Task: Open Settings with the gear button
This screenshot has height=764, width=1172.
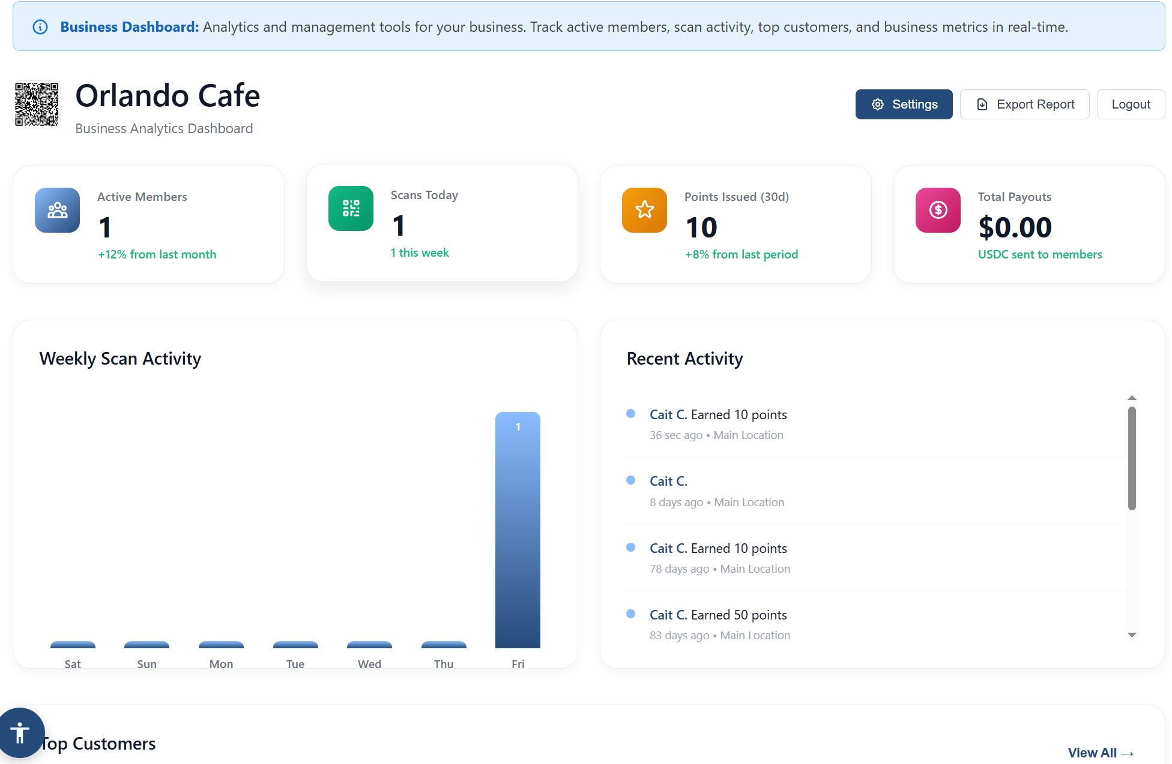Action: (x=904, y=104)
